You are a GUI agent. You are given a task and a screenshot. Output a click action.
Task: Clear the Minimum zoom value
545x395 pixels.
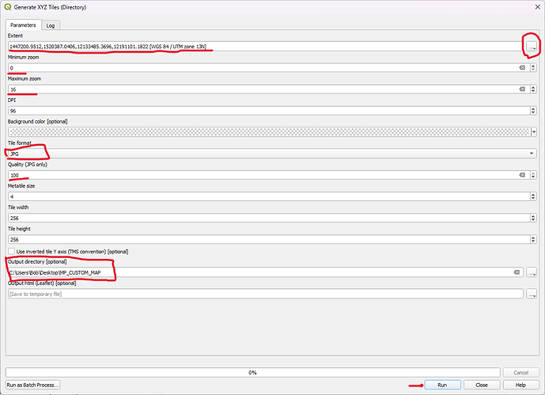click(x=522, y=68)
